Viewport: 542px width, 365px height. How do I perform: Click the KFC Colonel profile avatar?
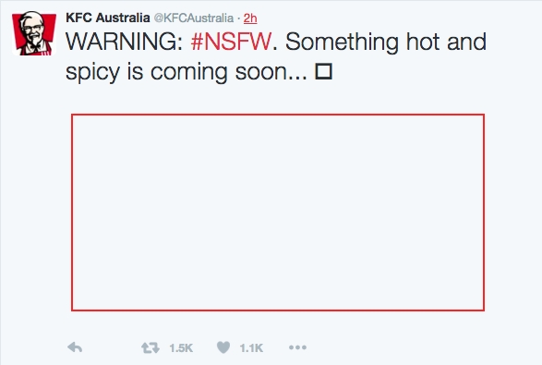tap(34, 33)
